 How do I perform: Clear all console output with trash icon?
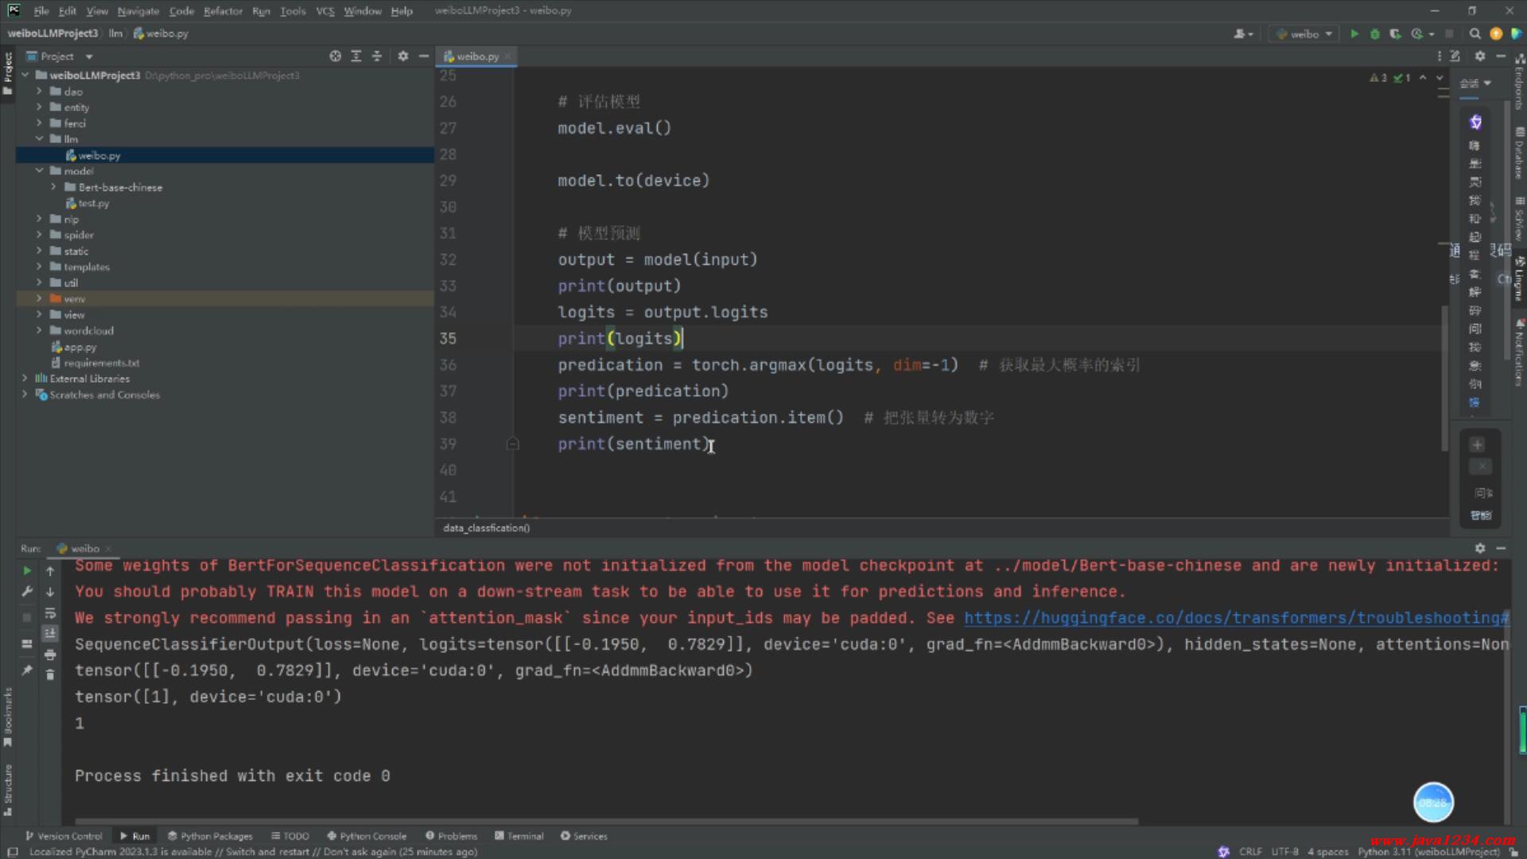click(x=50, y=674)
